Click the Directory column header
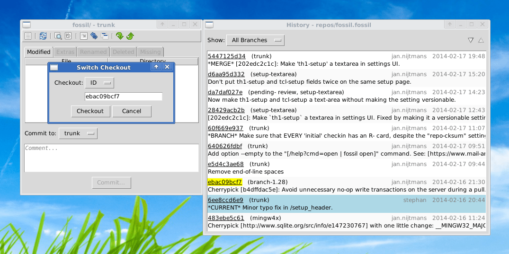 tap(152, 61)
